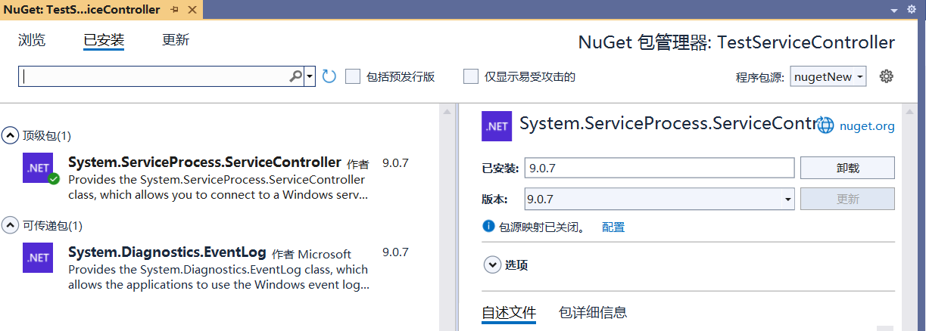
Task: Collapse the 可传递包(1) group
Action: tap(11, 225)
